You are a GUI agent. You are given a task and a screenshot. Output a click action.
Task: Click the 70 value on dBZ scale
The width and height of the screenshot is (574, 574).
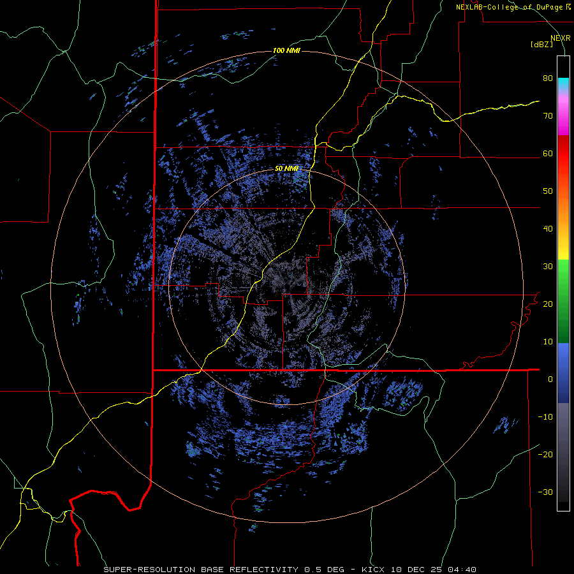(x=548, y=115)
